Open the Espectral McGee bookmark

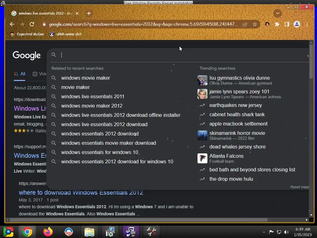27,34
